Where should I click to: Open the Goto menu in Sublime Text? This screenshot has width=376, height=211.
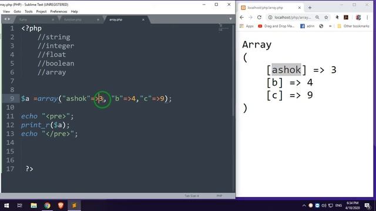[x=17, y=12]
